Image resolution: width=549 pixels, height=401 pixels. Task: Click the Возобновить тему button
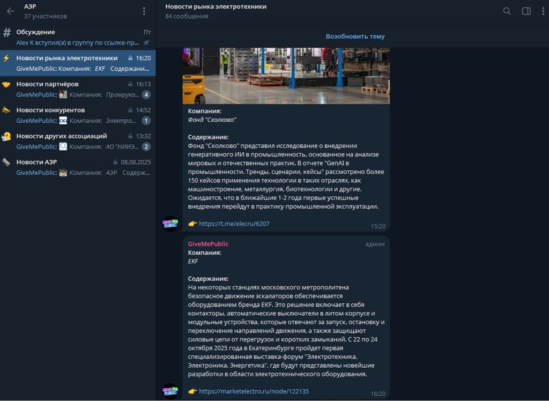pyautogui.click(x=355, y=36)
